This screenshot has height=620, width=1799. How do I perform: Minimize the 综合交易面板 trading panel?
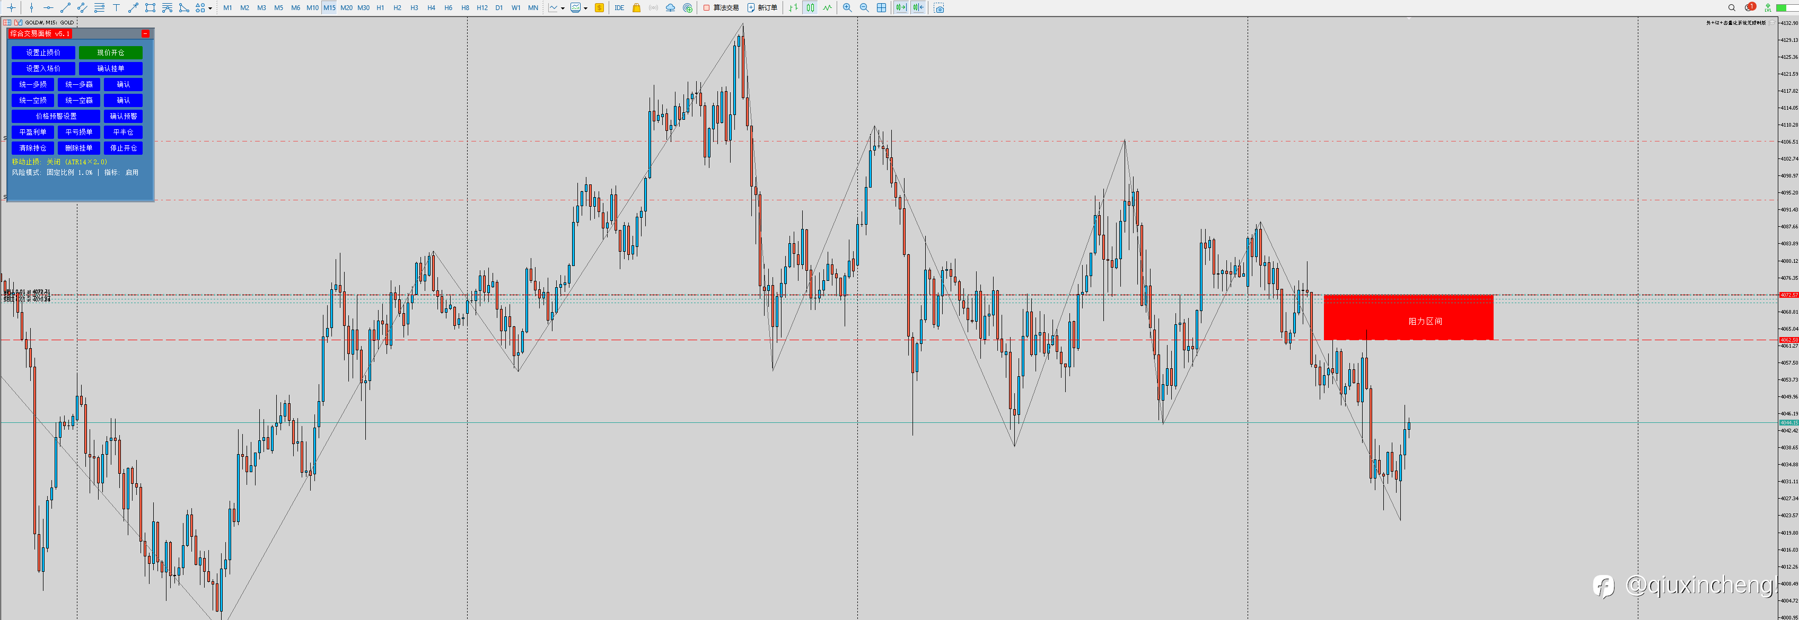point(145,33)
